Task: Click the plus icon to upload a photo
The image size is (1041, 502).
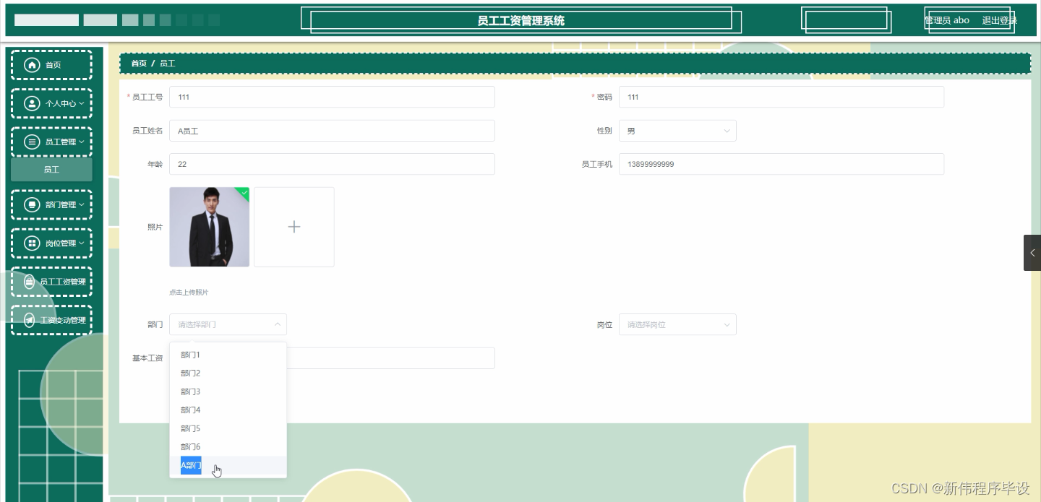Action: (x=294, y=227)
